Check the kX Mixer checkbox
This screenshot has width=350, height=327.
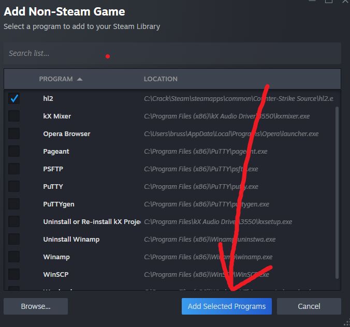[x=14, y=116]
